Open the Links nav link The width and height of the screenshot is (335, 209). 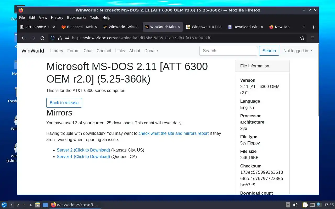pos(120,51)
